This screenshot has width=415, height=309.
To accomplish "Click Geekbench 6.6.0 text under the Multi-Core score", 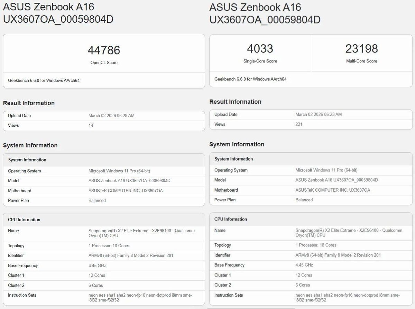I will pyautogui.click(x=250, y=79).
